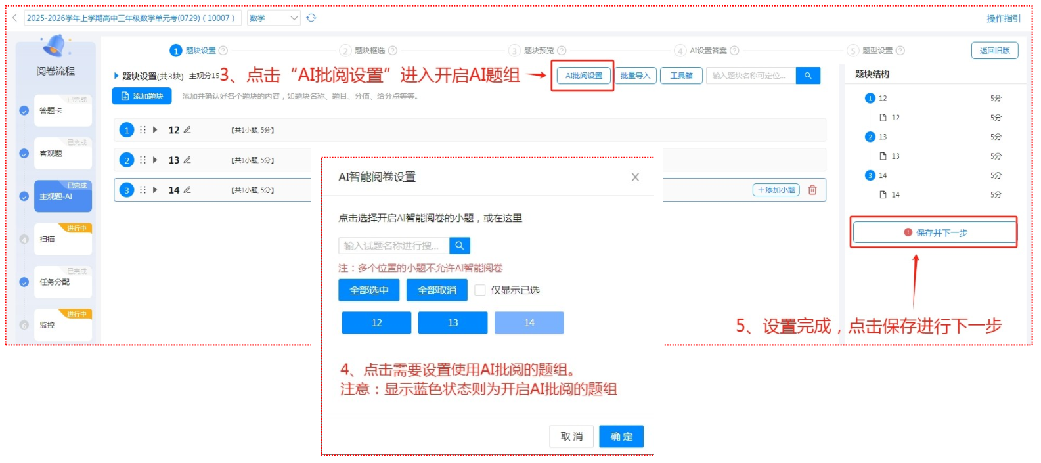Click drag handle icon of block 12
The width and height of the screenshot is (1041, 463).
(143, 130)
